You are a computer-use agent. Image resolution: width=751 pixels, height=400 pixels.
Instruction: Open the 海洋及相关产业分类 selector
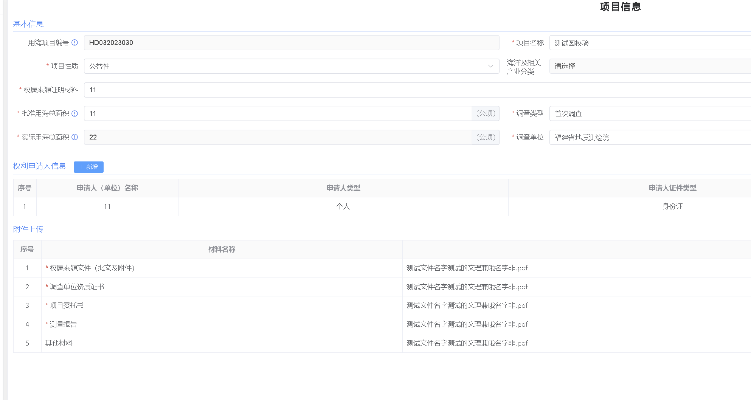[650, 66]
